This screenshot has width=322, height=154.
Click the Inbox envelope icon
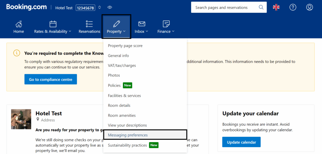coord(142,24)
